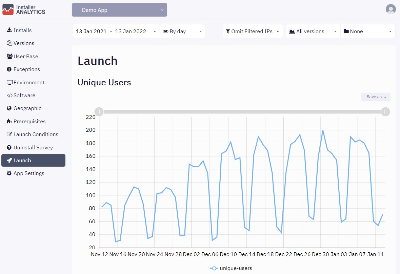
Task: Click the 200 value on y-axis
Action: pos(91,130)
